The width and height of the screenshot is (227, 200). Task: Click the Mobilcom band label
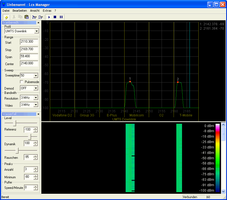pos(137,115)
